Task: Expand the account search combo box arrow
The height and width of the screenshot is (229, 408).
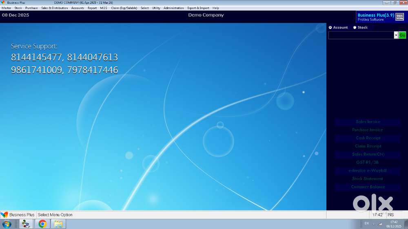Action: coord(396,35)
